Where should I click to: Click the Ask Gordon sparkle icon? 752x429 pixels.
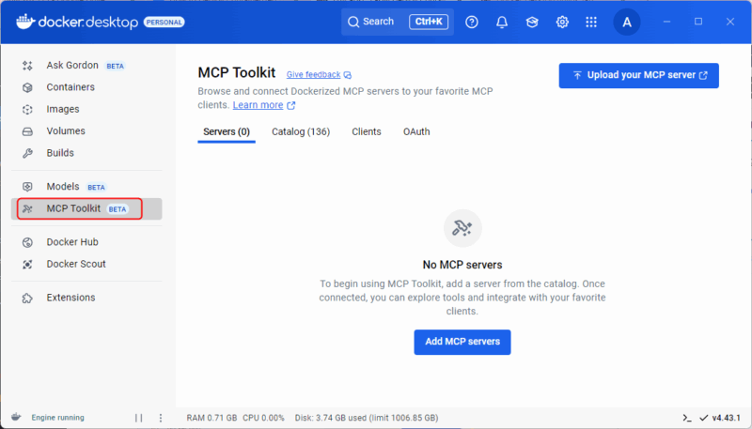[27, 66]
